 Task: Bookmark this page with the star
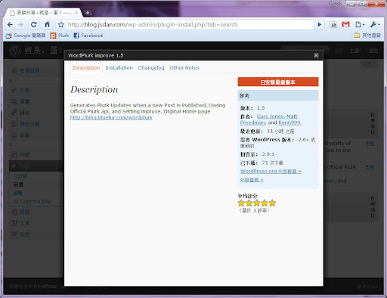point(60,24)
